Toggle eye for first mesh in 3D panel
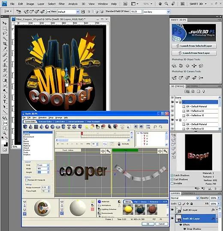223x231 pixels. point(172,102)
